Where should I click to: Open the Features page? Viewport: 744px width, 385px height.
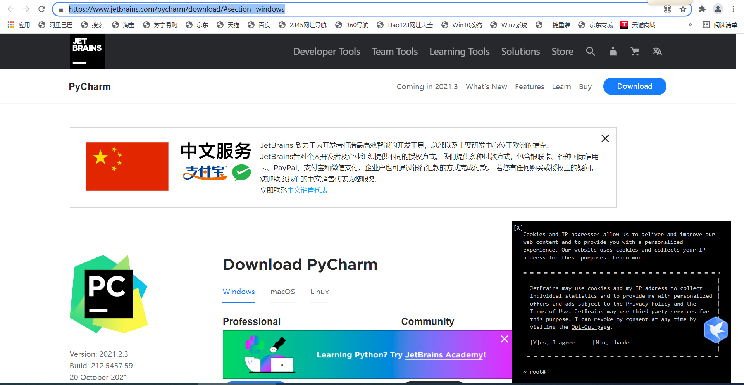coord(529,86)
